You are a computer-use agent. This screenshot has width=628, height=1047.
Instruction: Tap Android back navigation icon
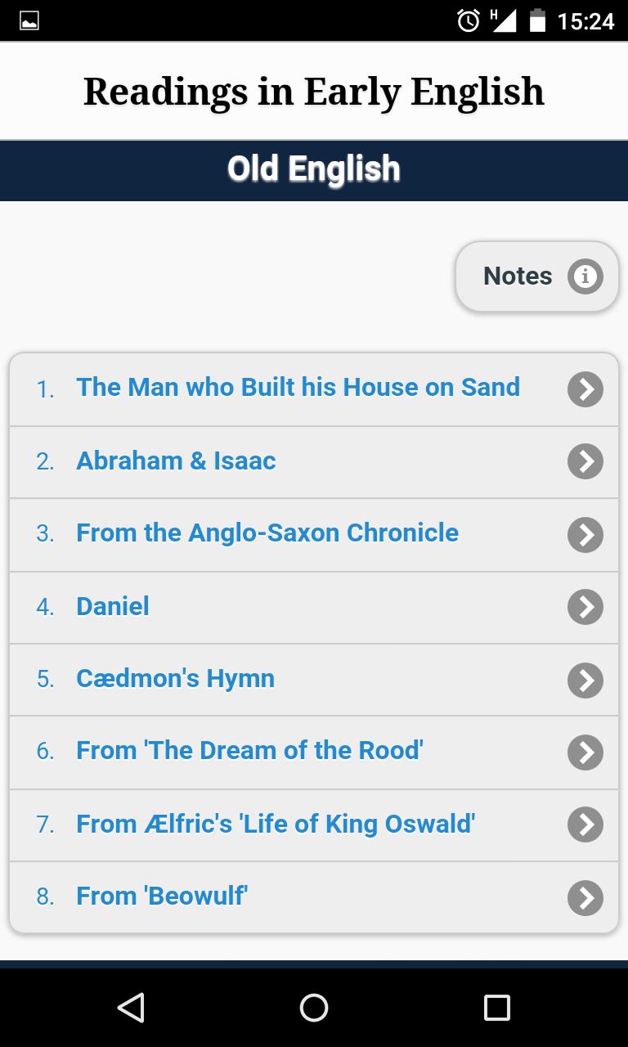tap(131, 1007)
